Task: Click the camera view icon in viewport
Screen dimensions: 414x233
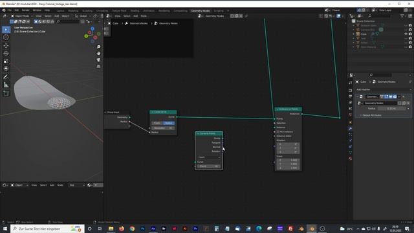Action: pos(98,60)
